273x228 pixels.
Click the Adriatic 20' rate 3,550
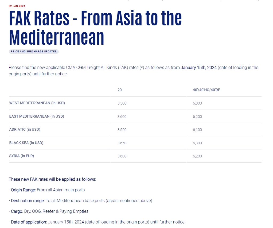(x=122, y=130)
